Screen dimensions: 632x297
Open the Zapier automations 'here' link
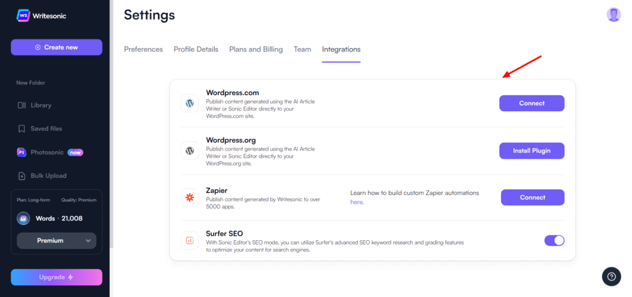(357, 202)
